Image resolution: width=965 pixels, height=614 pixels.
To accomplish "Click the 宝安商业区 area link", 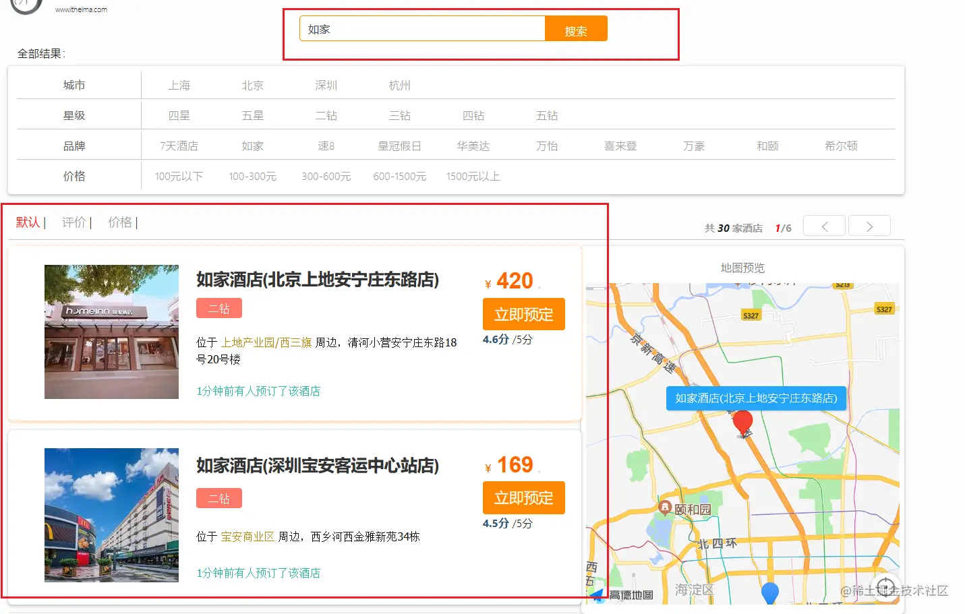I will click(247, 537).
